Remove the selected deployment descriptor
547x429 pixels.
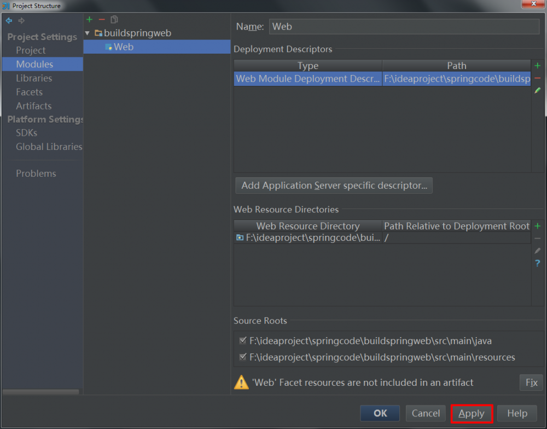tap(537, 77)
